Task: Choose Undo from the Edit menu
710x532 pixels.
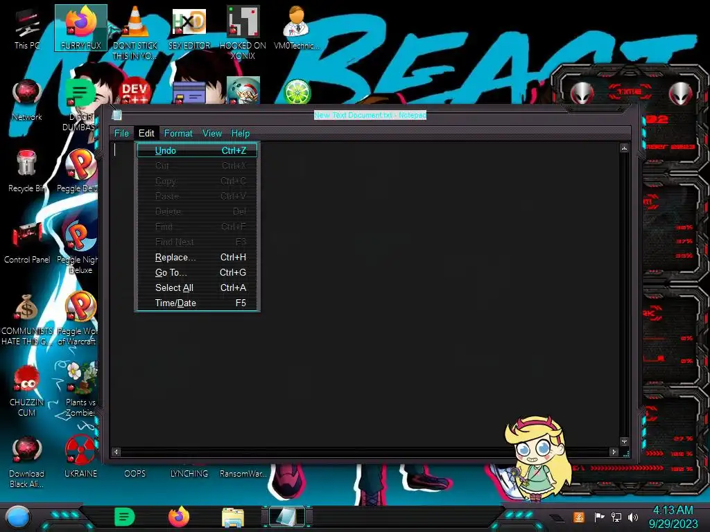Action: coord(197,150)
